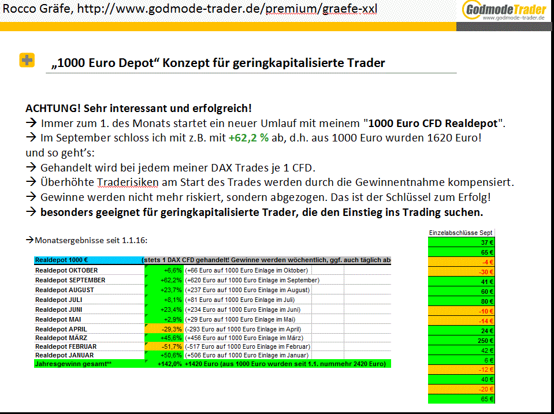Click the green 60 € cell
The image size is (554, 414).
pyautogui.click(x=461, y=292)
